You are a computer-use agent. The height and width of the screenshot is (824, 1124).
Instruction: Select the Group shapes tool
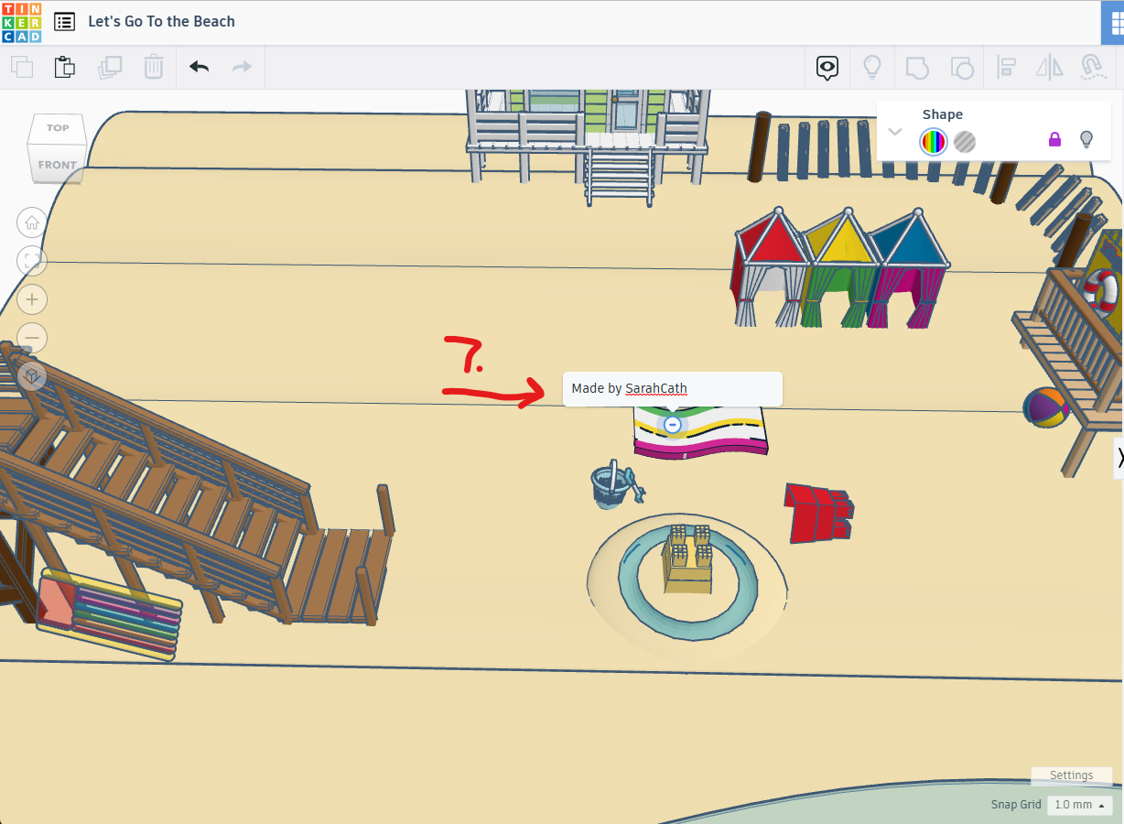(x=916, y=67)
